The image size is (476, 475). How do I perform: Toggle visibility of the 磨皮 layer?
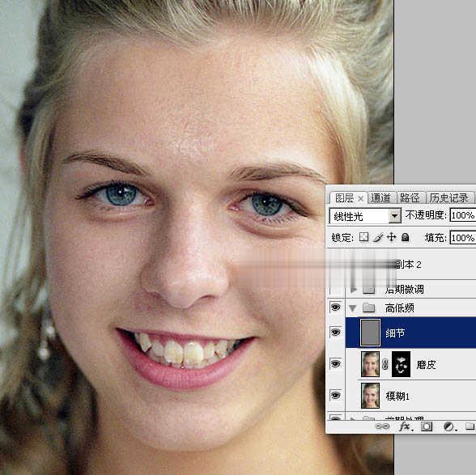point(335,363)
